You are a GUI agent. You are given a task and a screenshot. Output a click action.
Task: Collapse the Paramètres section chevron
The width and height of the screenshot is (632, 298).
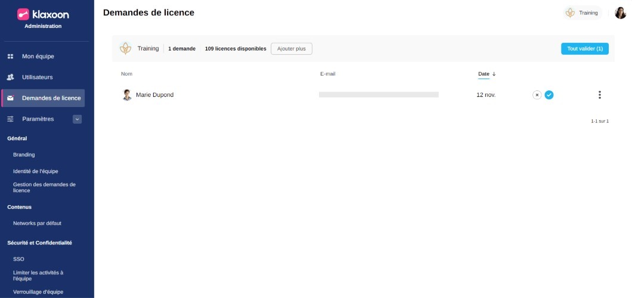pyautogui.click(x=77, y=119)
